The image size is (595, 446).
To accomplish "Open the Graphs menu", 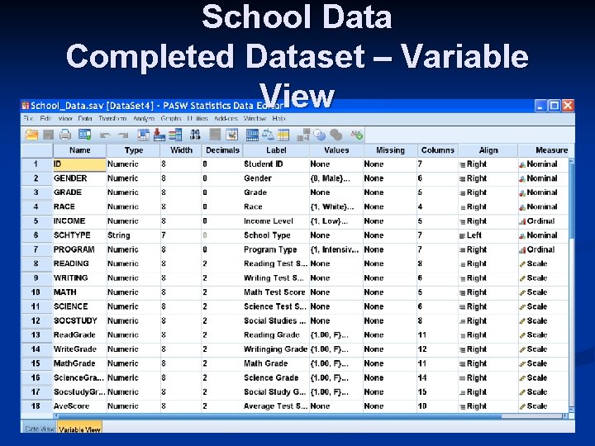I will pyautogui.click(x=171, y=118).
